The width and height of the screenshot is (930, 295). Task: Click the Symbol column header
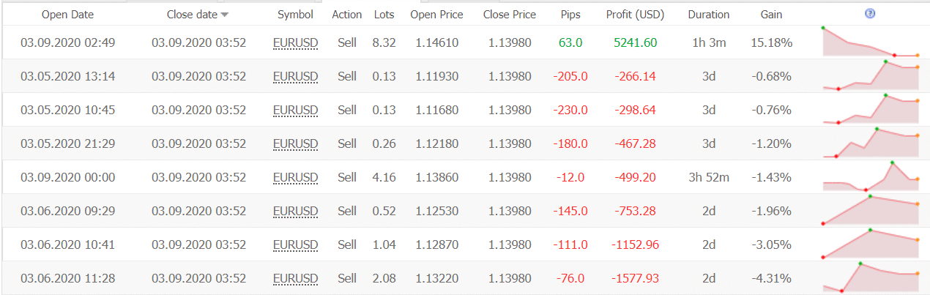tap(295, 15)
